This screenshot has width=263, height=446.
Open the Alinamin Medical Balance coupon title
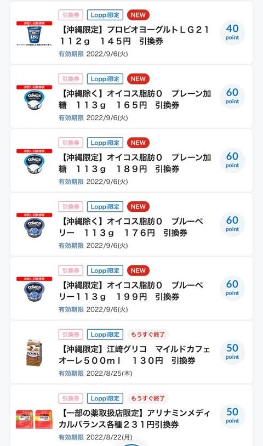tap(134, 419)
